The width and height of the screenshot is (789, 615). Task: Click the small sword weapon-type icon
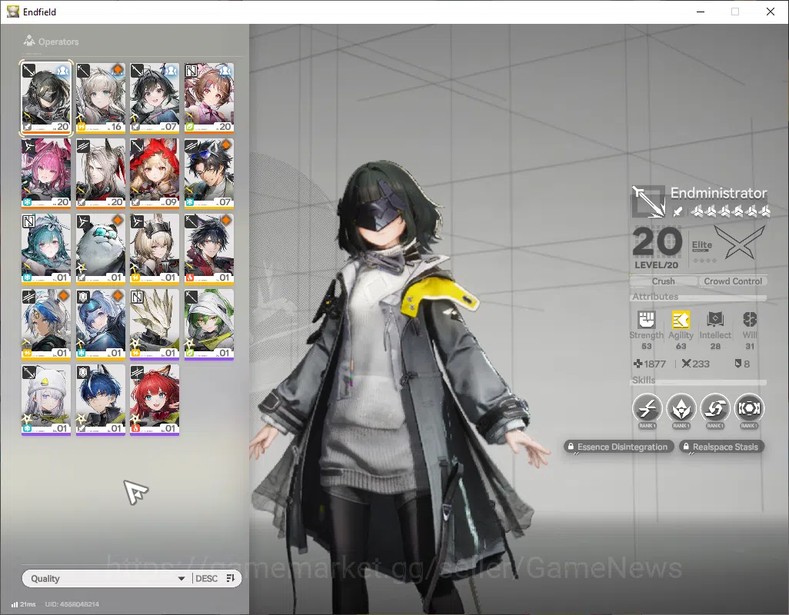(677, 211)
